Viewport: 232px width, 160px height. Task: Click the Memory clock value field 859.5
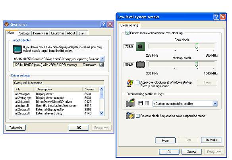(x=129, y=65)
